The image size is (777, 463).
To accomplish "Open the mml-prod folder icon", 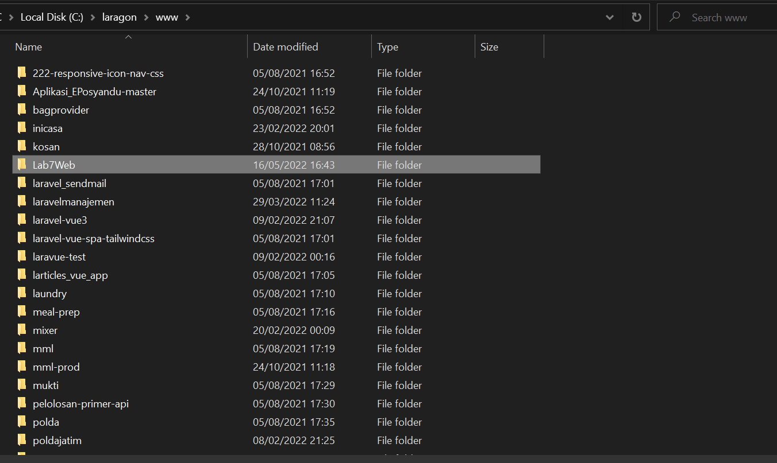I will coord(22,367).
